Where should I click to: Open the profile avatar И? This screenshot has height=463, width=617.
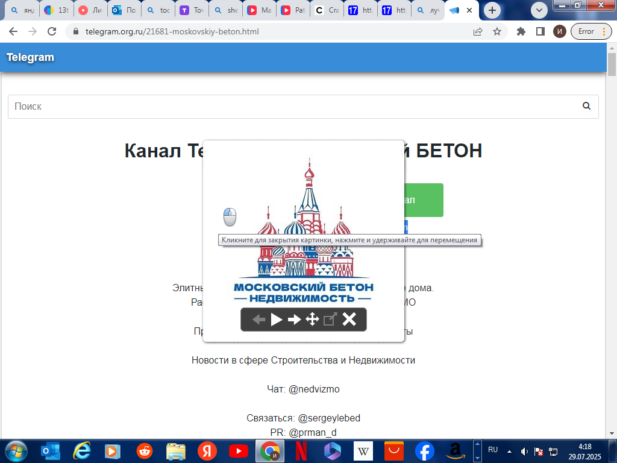coord(559,31)
